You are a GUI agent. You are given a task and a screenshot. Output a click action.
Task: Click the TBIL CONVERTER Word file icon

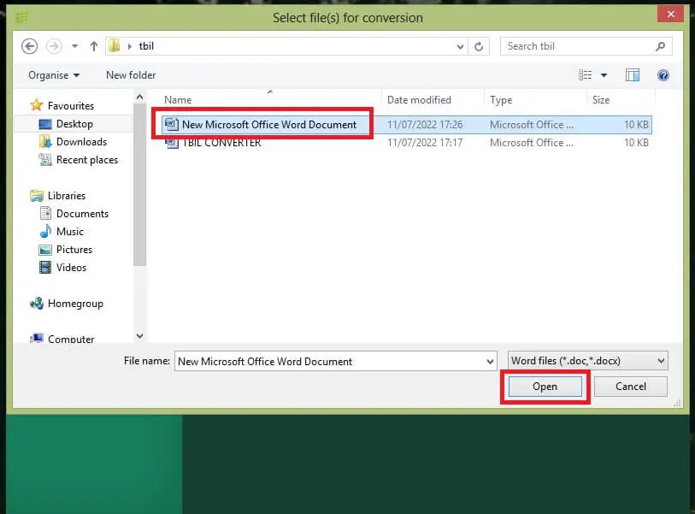172,142
